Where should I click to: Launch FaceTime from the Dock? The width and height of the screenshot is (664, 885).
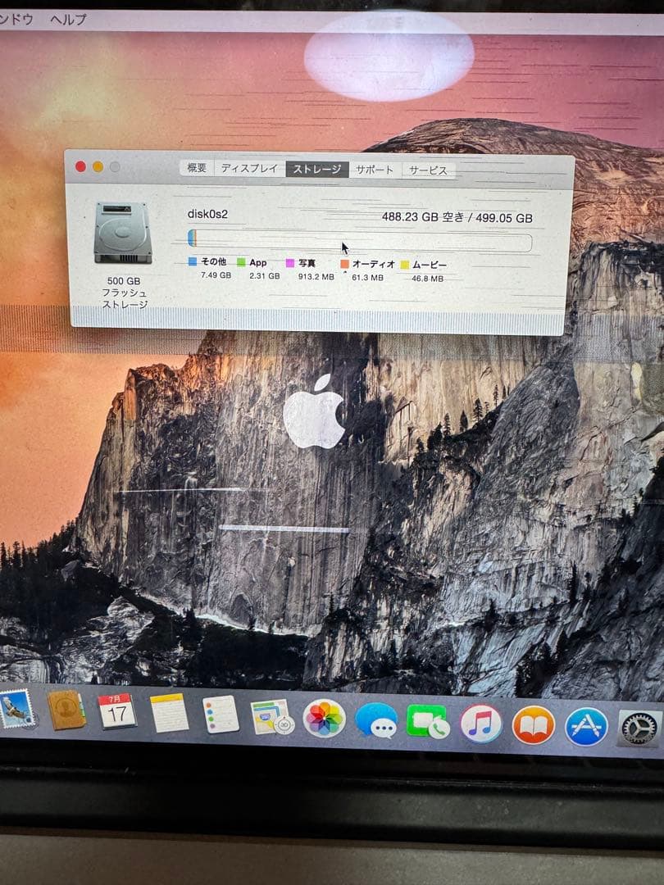pos(427,722)
